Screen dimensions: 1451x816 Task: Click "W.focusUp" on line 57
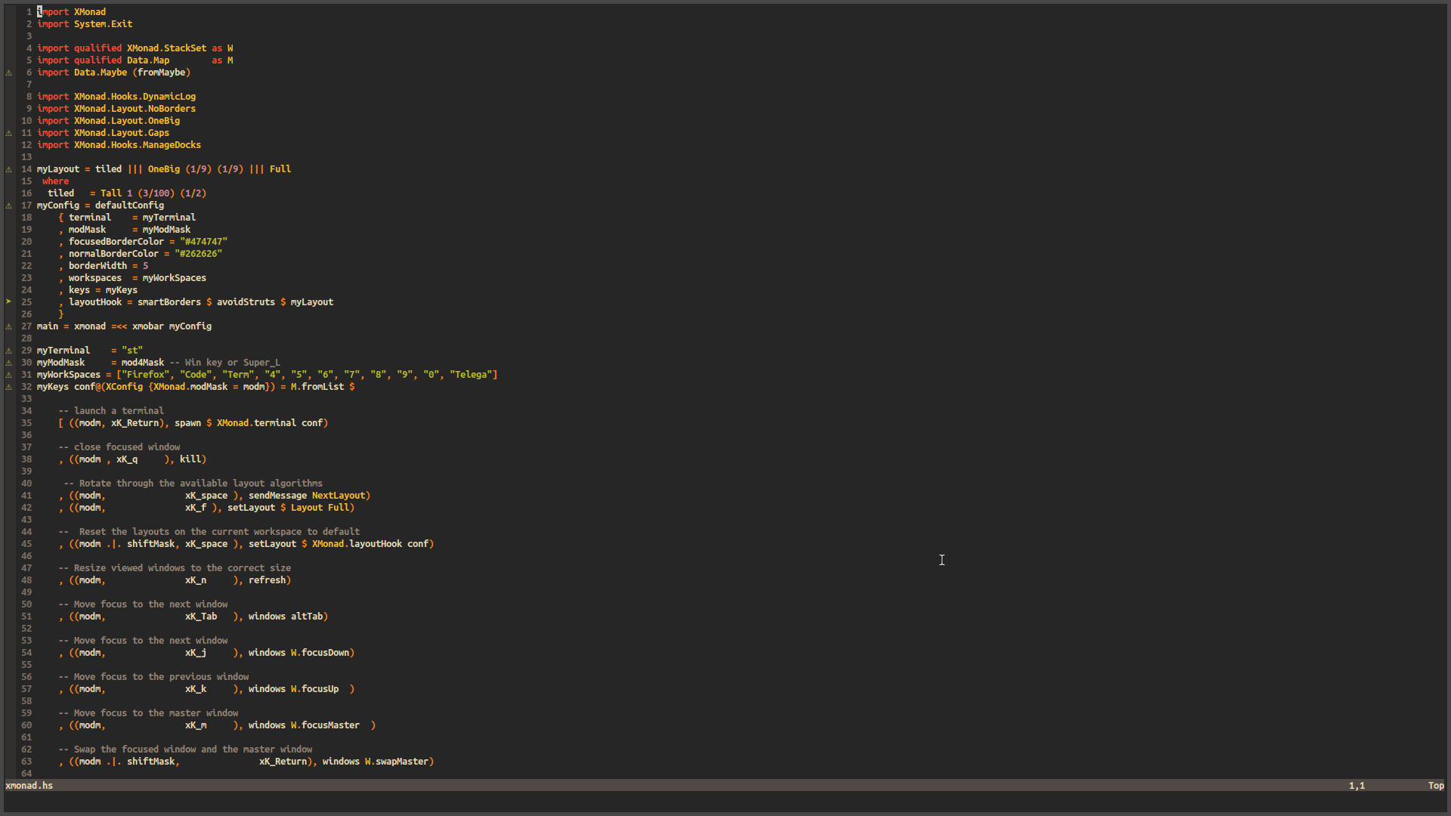click(x=315, y=689)
